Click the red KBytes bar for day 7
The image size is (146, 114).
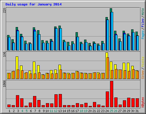[x=35, y=102]
